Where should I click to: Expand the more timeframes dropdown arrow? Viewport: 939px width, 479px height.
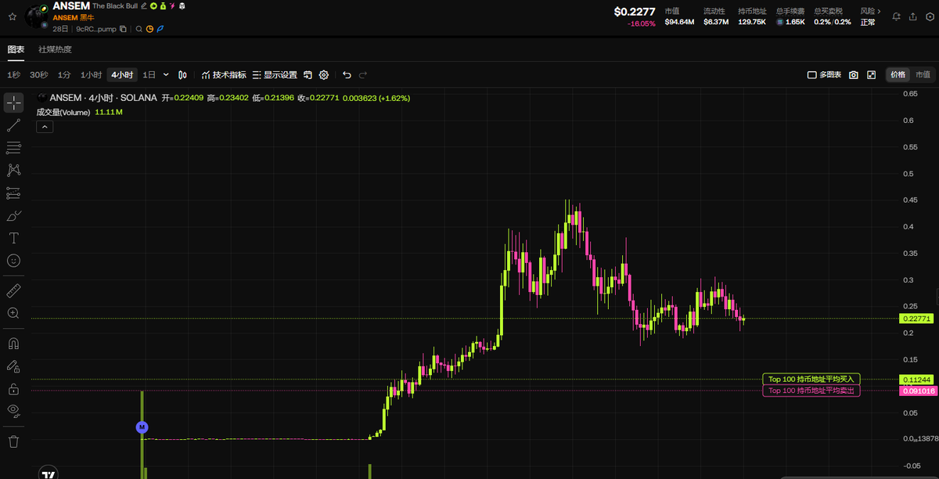pyautogui.click(x=166, y=75)
